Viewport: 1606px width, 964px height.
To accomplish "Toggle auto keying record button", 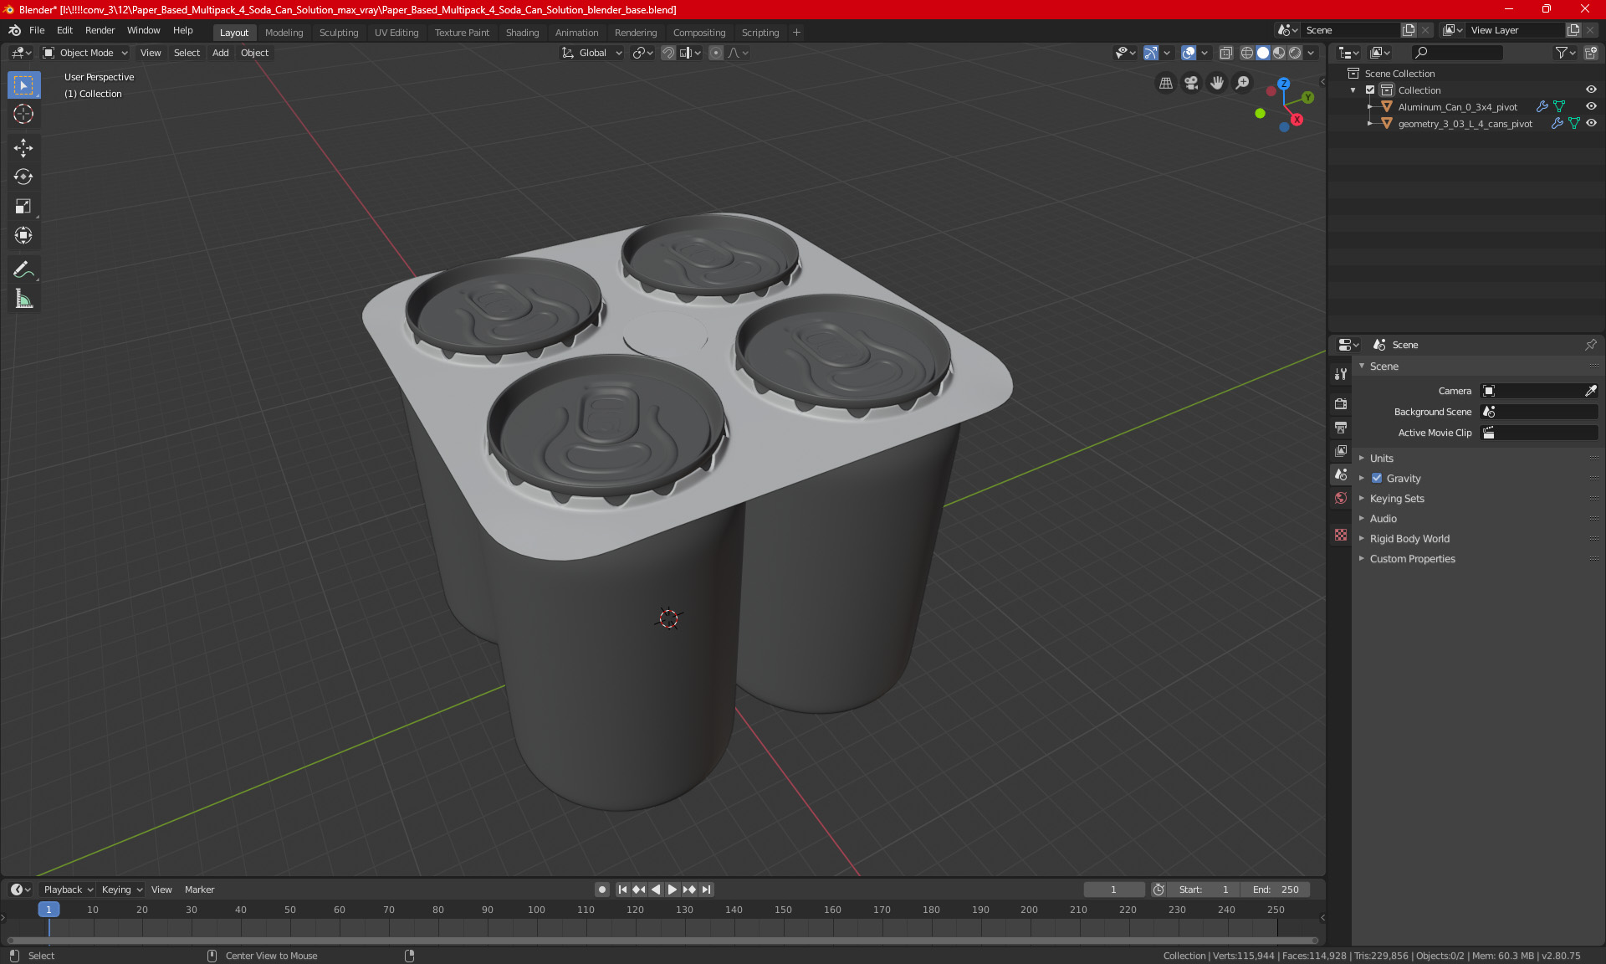I will click(601, 890).
